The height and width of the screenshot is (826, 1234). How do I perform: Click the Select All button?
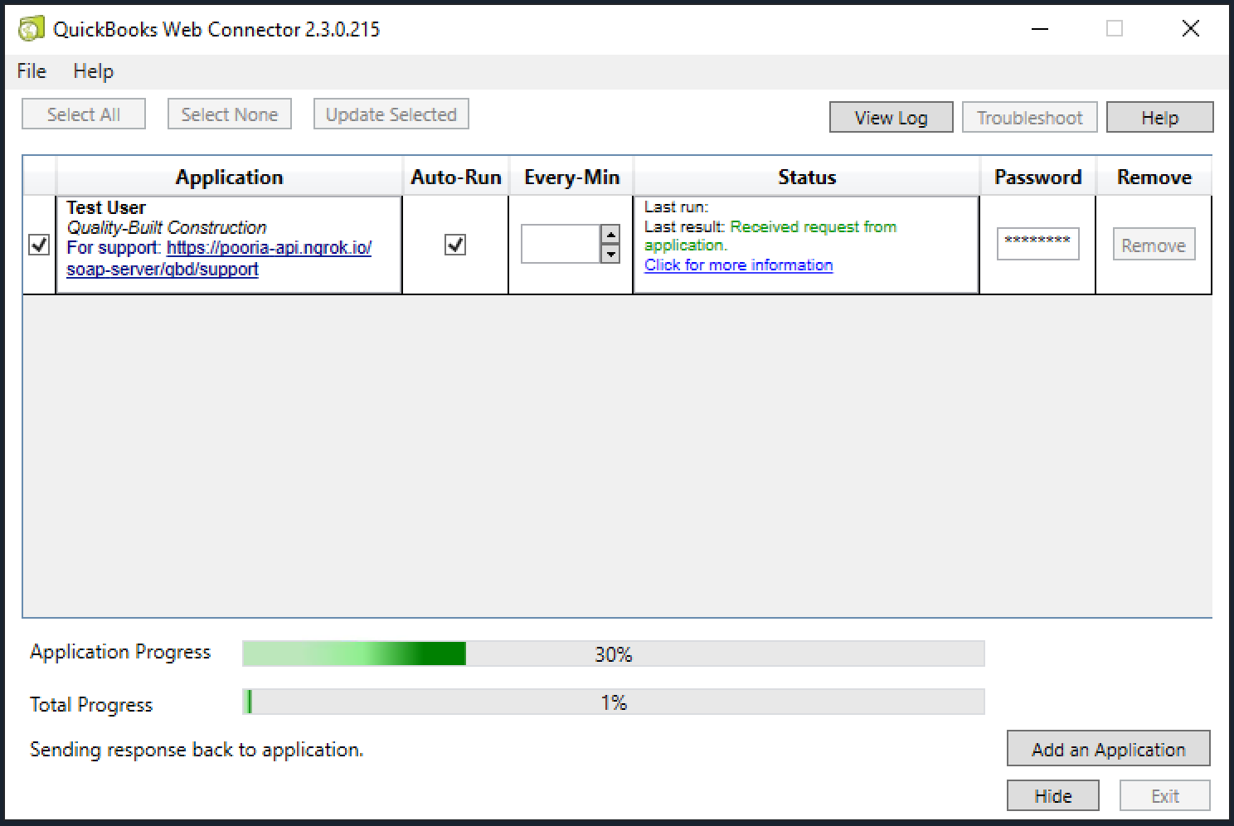click(83, 114)
